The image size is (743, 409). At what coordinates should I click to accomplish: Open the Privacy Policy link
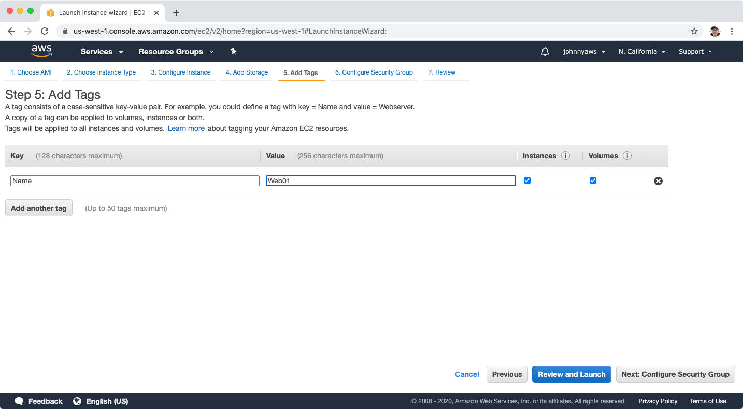pos(658,401)
